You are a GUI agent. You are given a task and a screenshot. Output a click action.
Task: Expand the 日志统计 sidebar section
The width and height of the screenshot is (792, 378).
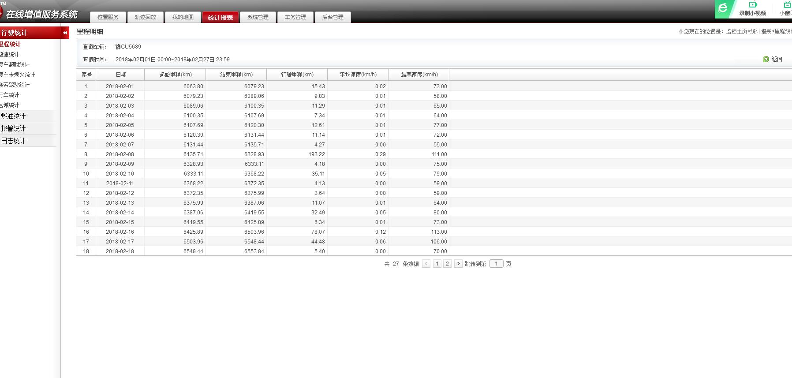tap(14, 141)
